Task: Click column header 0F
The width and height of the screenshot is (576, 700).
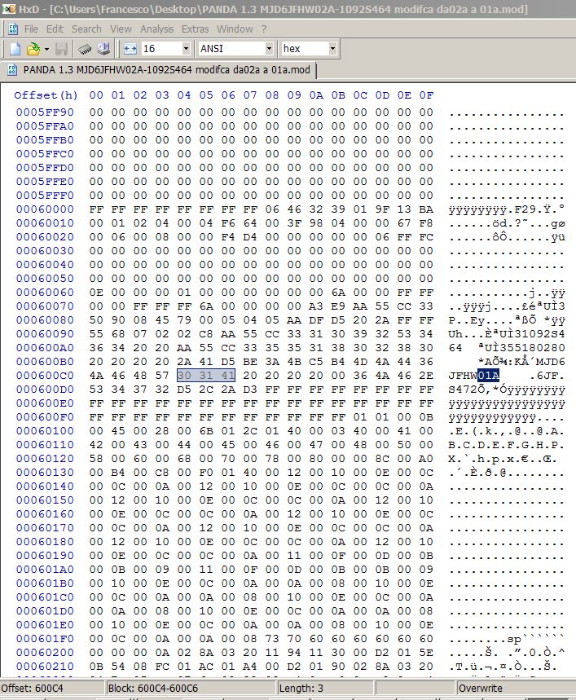Action: click(426, 95)
